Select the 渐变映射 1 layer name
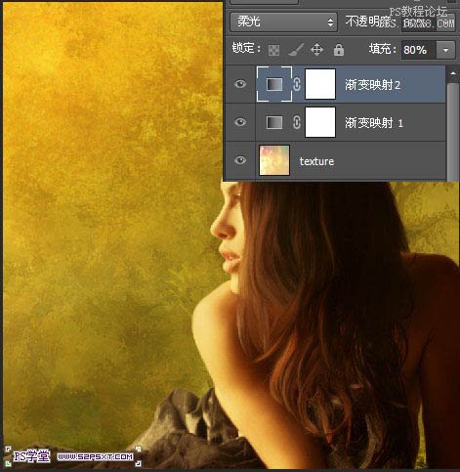 click(x=374, y=123)
